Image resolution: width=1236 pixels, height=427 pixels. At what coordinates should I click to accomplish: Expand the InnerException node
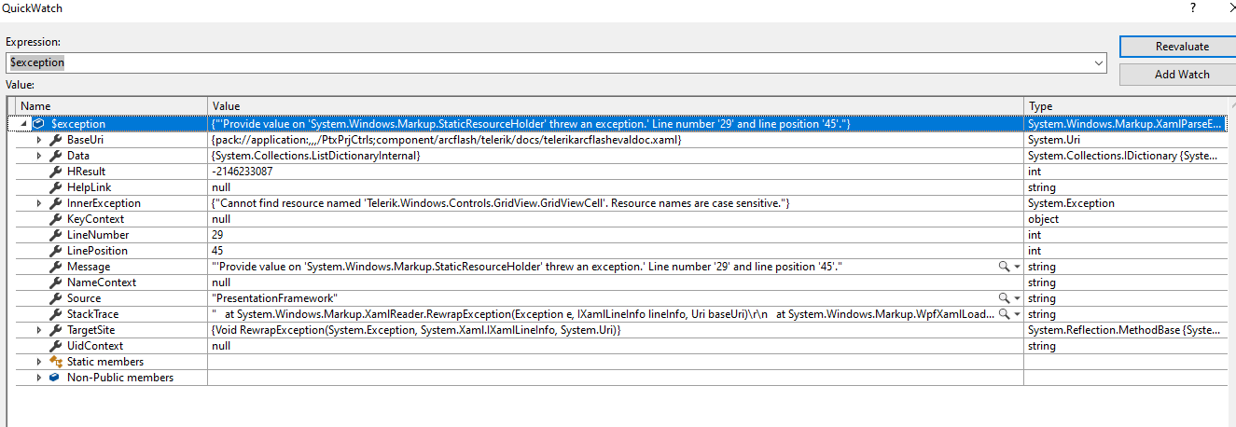click(39, 203)
